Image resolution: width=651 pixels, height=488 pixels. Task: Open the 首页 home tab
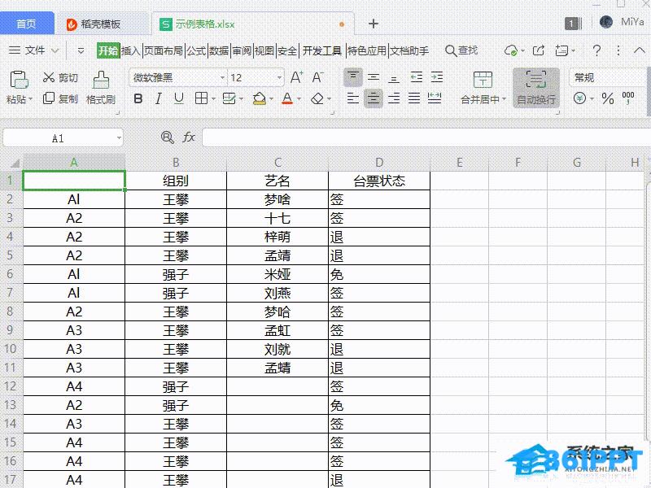tap(27, 24)
